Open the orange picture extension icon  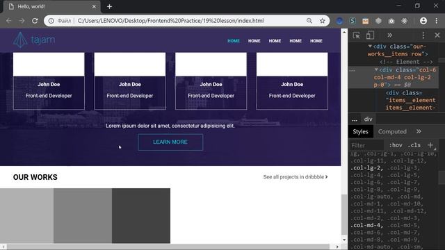[366, 21]
